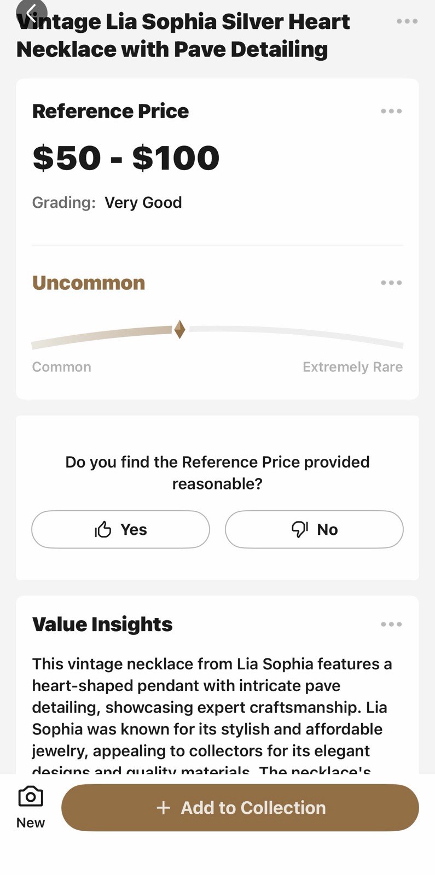Open the Value Insights description text
The image size is (435, 875).
(212, 707)
